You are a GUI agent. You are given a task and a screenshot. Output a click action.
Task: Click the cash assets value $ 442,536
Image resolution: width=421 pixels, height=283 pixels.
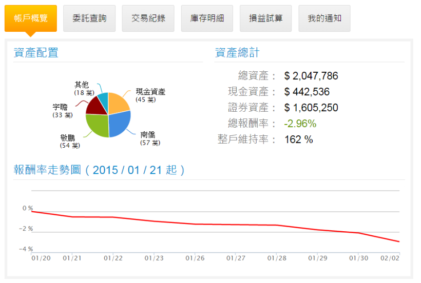point(307,92)
